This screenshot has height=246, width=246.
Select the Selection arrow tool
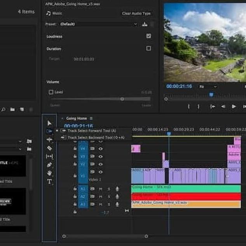[49, 123]
